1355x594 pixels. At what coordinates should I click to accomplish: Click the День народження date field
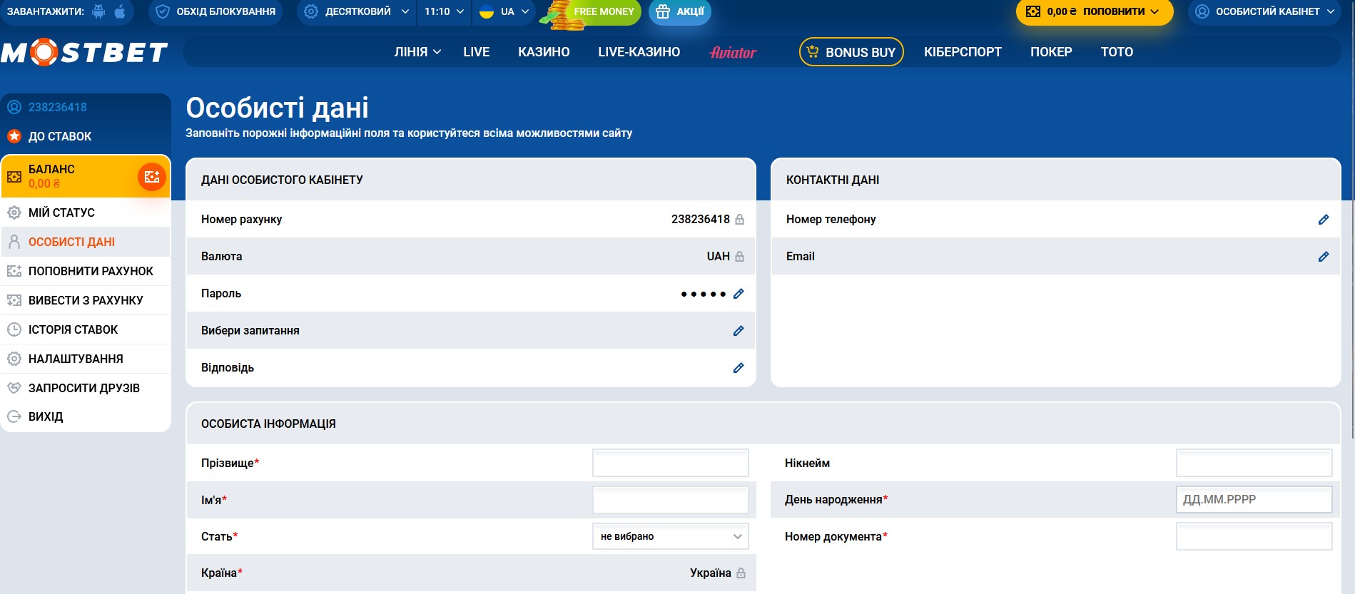[1254, 499]
